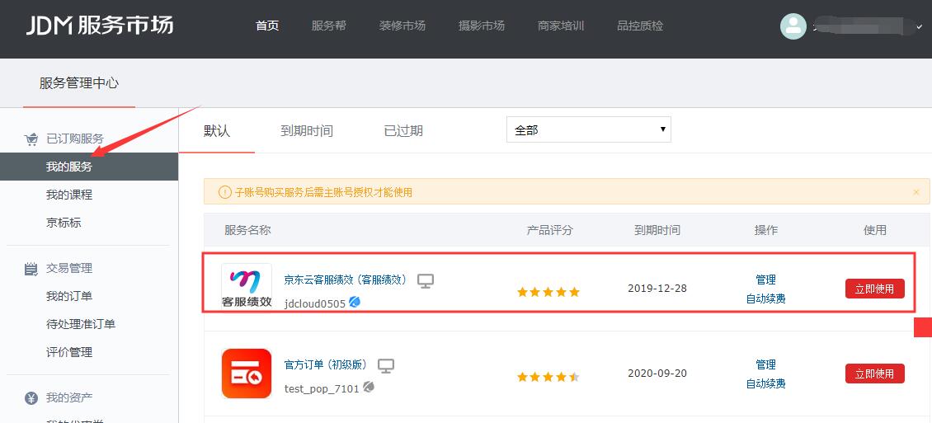Open 官方订单（初级版） service link

327,364
